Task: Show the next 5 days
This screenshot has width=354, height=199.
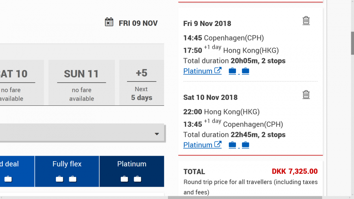Action: [141, 83]
